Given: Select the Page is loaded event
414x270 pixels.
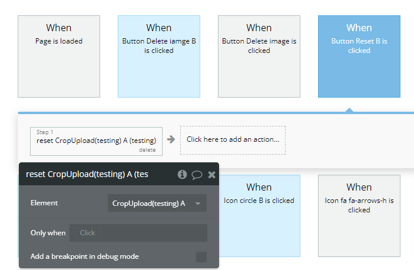Looking at the screenshot, I should [59, 56].
